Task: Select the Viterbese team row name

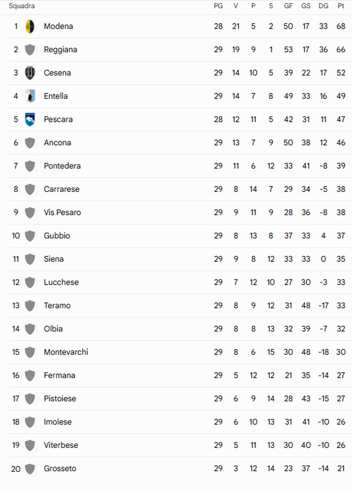Action: (61, 445)
